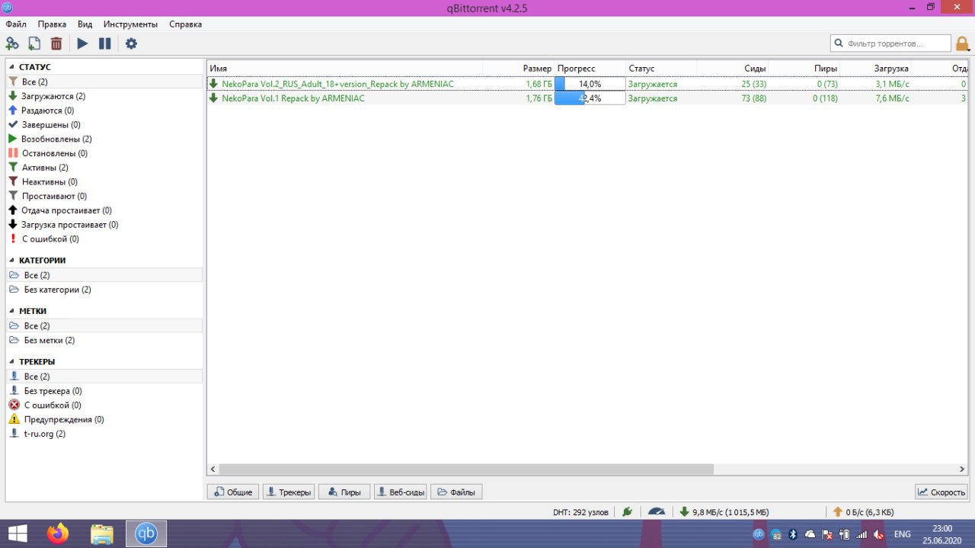This screenshot has width=975, height=548.
Task: Select the Без метки (2) filter
Action: coord(104,341)
